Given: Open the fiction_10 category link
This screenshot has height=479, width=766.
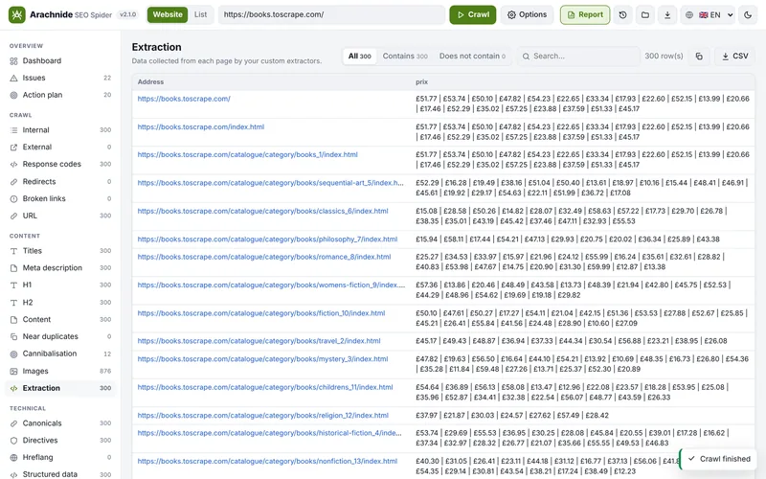Looking at the screenshot, I should 261,313.
